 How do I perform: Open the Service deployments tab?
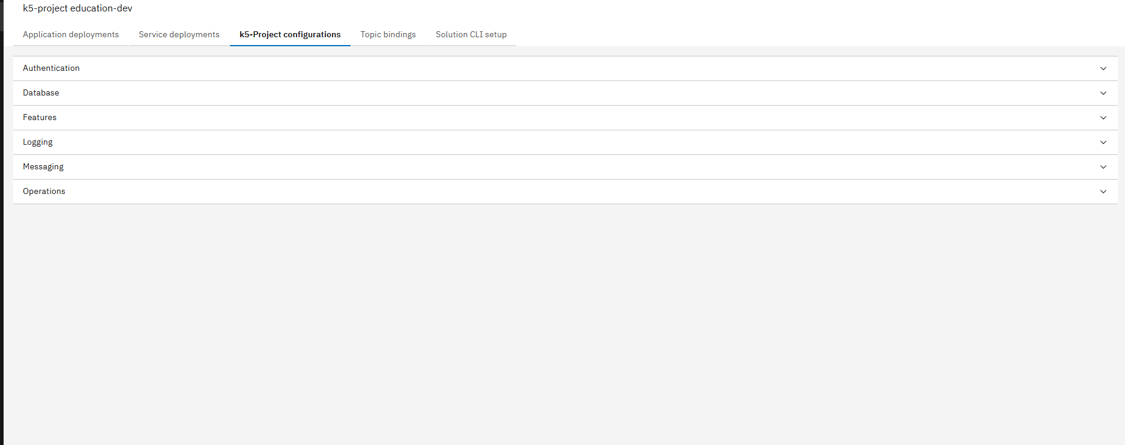[x=179, y=35]
